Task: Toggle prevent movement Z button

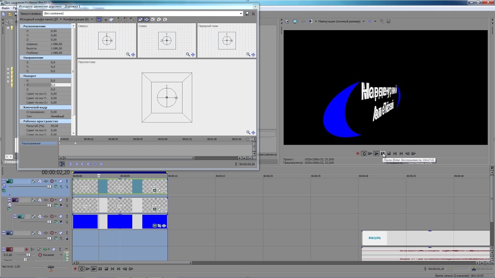Action: [x=131, y=19]
